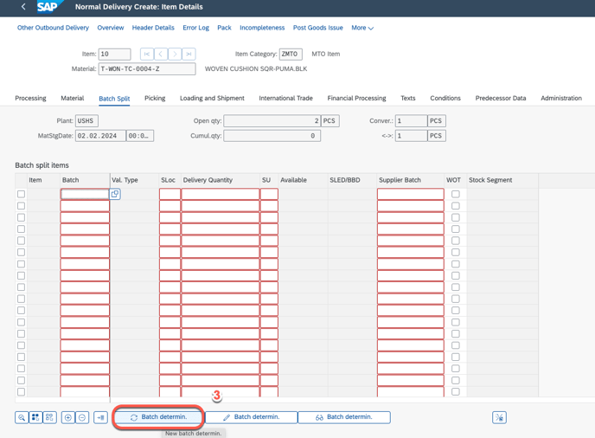Toggle WOT checkbox in first row
Image resolution: width=595 pixels, height=438 pixels.
(x=455, y=194)
